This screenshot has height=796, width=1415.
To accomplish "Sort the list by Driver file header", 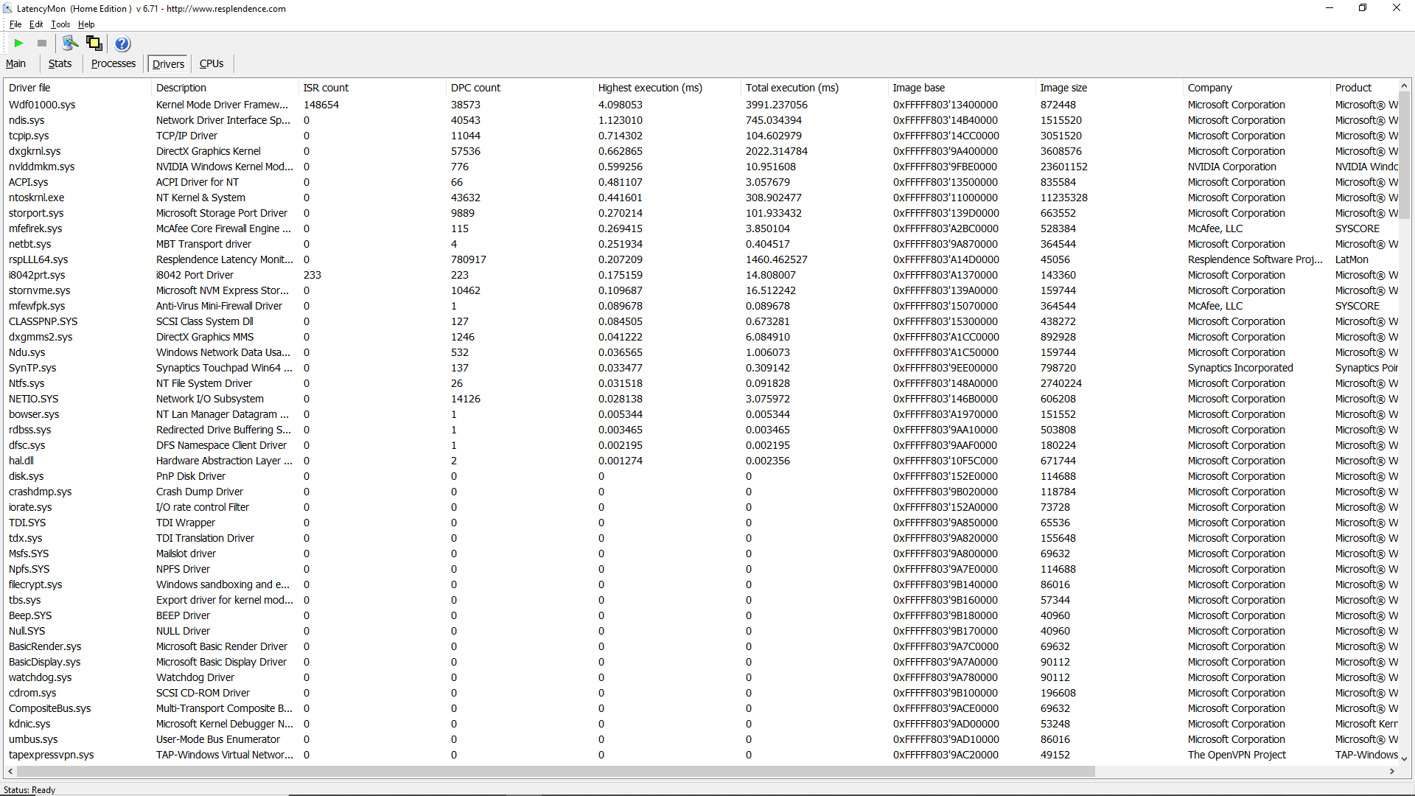I will coord(29,88).
